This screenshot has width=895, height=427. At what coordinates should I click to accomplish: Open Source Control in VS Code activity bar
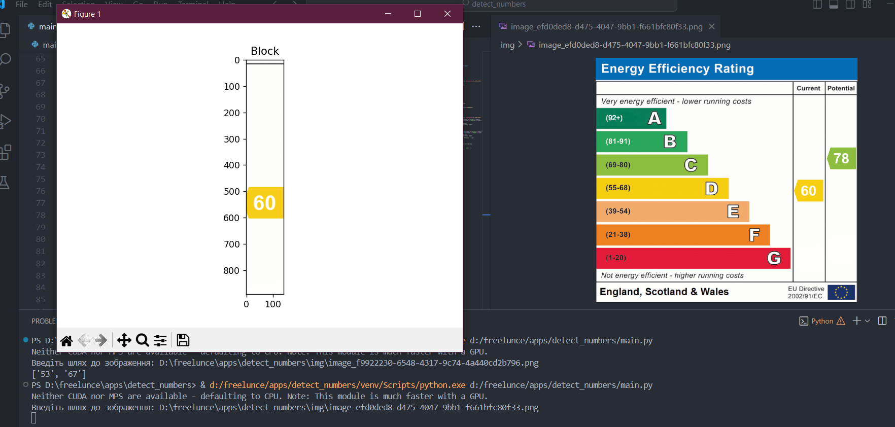(5, 91)
